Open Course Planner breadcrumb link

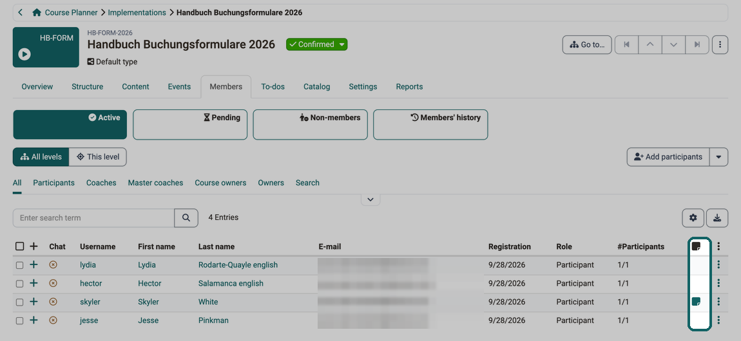coord(72,13)
